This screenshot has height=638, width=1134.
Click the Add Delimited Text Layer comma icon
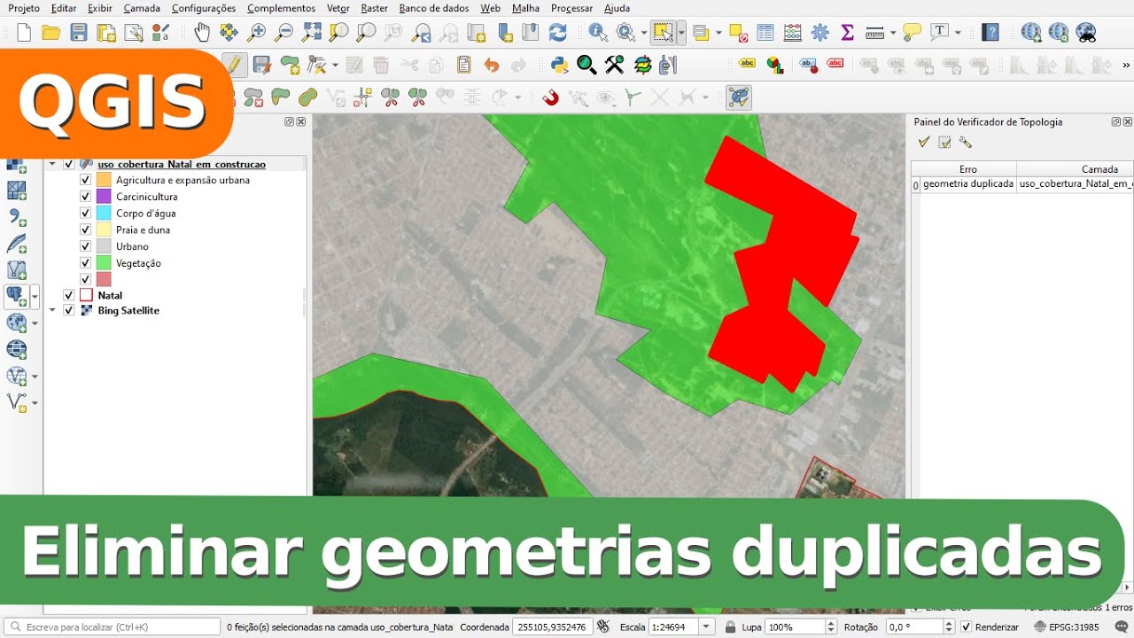click(17, 217)
